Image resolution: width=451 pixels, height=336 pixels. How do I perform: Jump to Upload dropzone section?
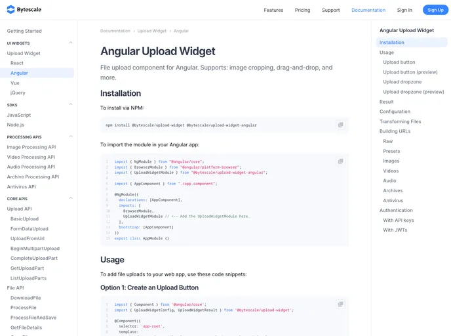point(402,82)
